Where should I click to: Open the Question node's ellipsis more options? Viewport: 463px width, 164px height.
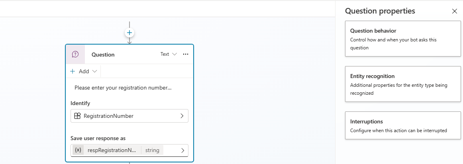pyautogui.click(x=185, y=54)
